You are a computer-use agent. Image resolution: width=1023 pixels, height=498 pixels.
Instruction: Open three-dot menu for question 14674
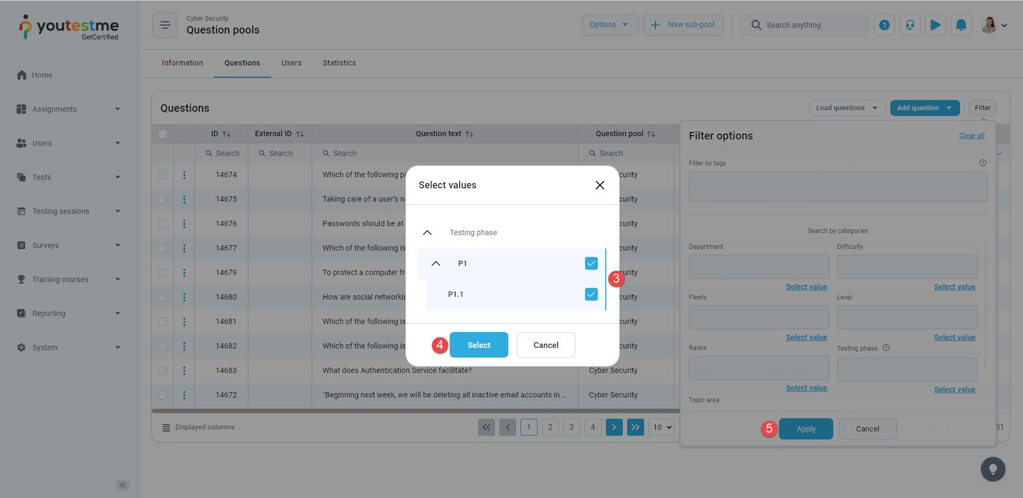point(184,175)
